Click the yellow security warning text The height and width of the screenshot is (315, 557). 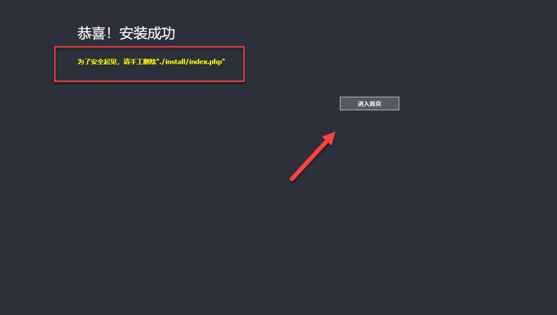[151, 62]
